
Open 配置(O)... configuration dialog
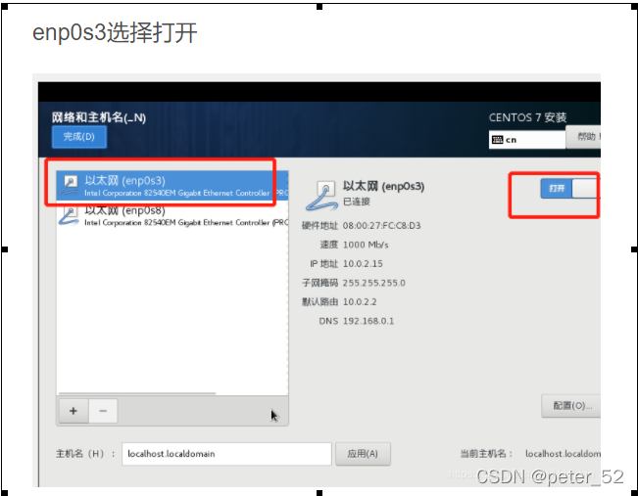tap(571, 405)
